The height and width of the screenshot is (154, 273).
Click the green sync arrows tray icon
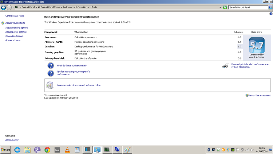tap(218, 150)
